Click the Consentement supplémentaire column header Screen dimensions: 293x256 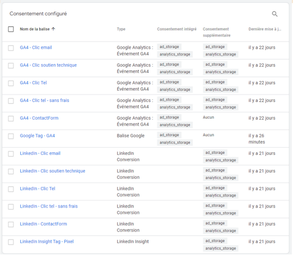click(217, 32)
